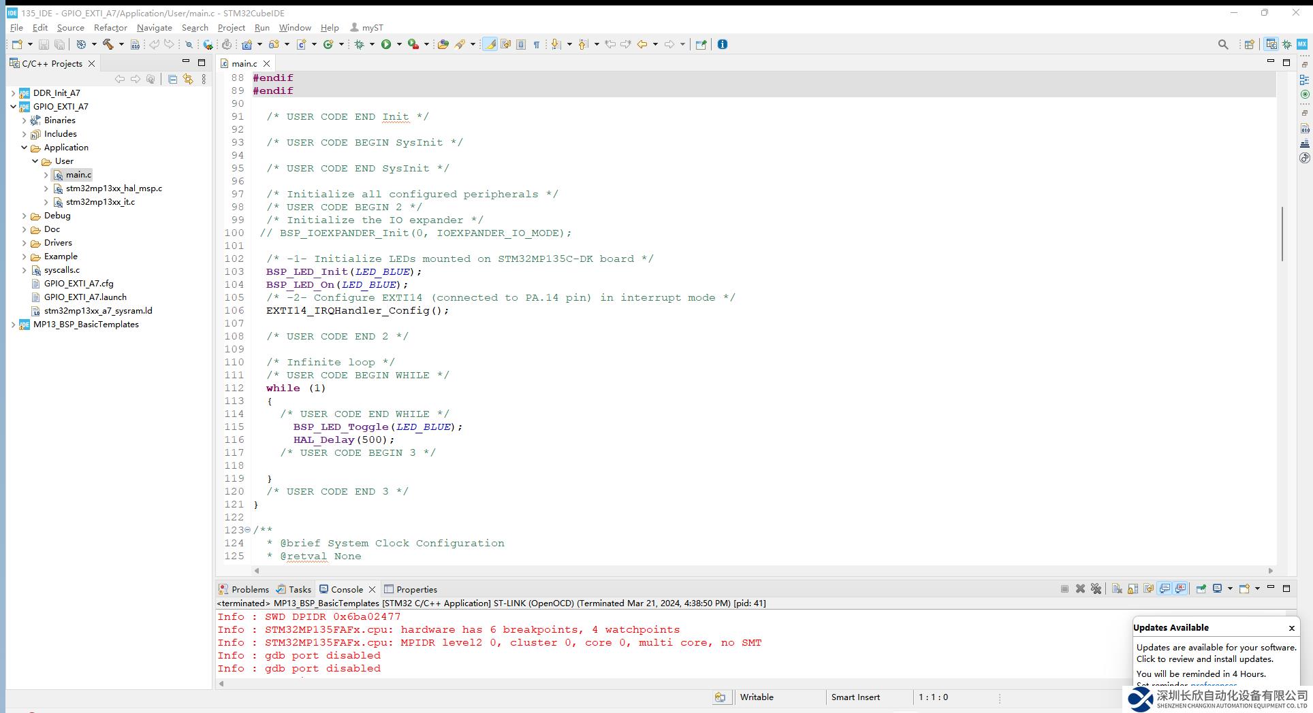Click Collapse All in C/C++ Projects panel

pos(172,80)
